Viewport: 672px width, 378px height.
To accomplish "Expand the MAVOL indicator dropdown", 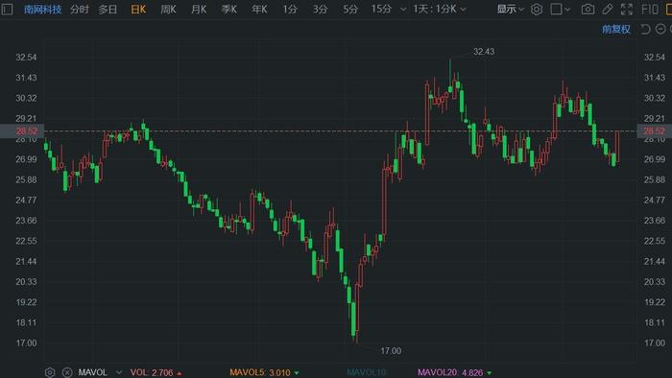I will click(119, 372).
